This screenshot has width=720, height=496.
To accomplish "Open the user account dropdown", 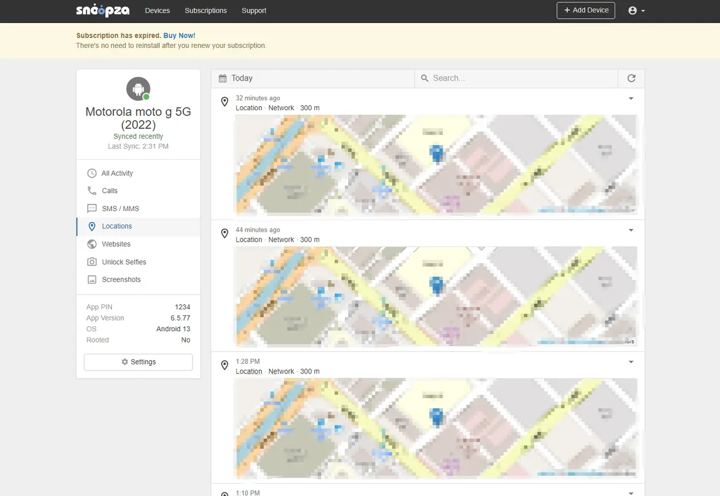I will coord(636,11).
